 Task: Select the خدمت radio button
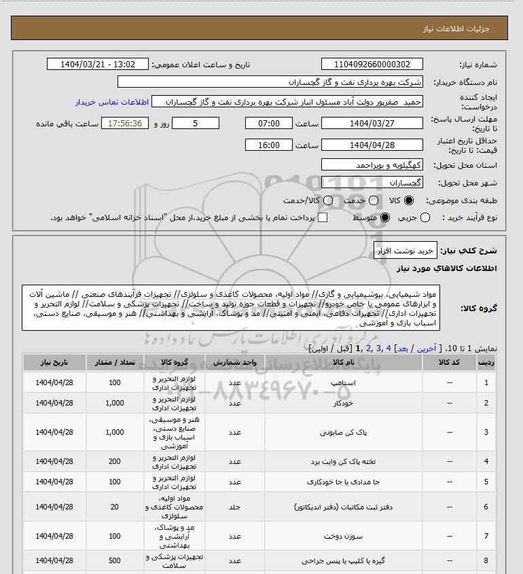point(374,200)
